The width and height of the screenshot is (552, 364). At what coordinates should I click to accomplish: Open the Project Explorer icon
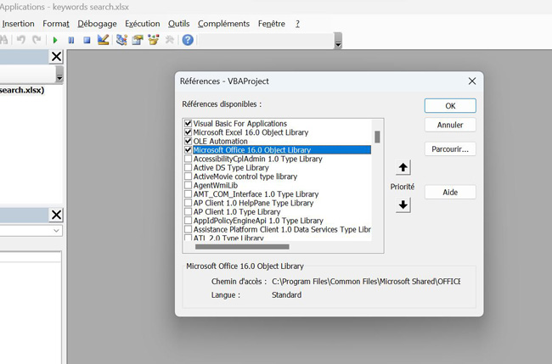(121, 40)
